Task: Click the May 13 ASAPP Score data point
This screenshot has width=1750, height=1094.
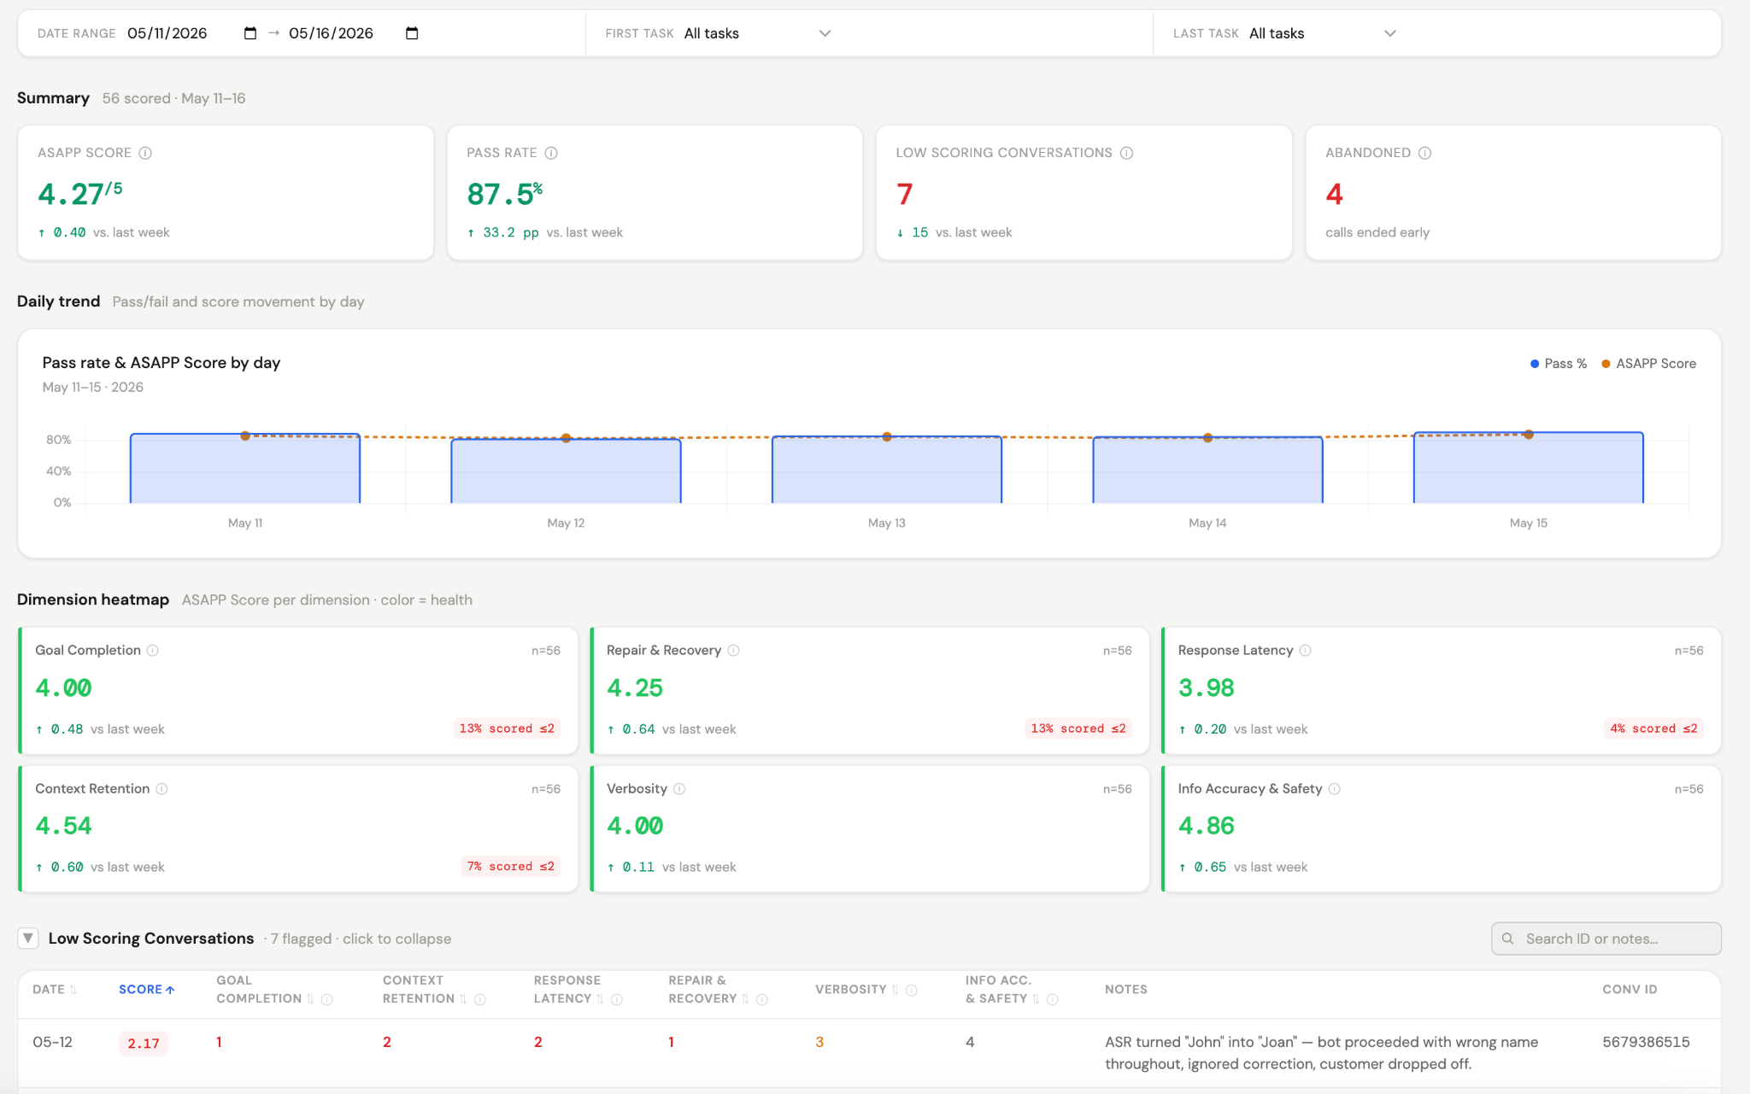Action: [x=887, y=437]
